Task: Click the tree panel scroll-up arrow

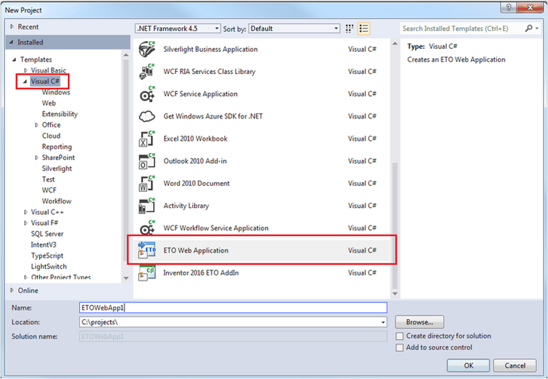Action: tap(126, 55)
